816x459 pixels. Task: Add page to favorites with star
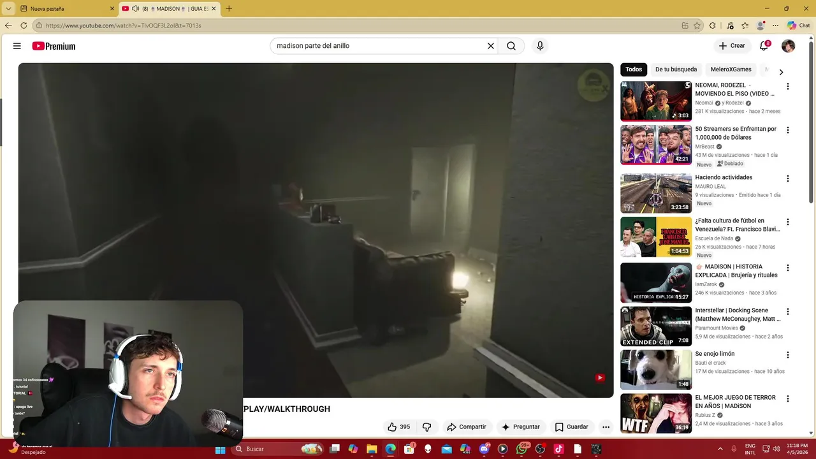pyautogui.click(x=697, y=25)
